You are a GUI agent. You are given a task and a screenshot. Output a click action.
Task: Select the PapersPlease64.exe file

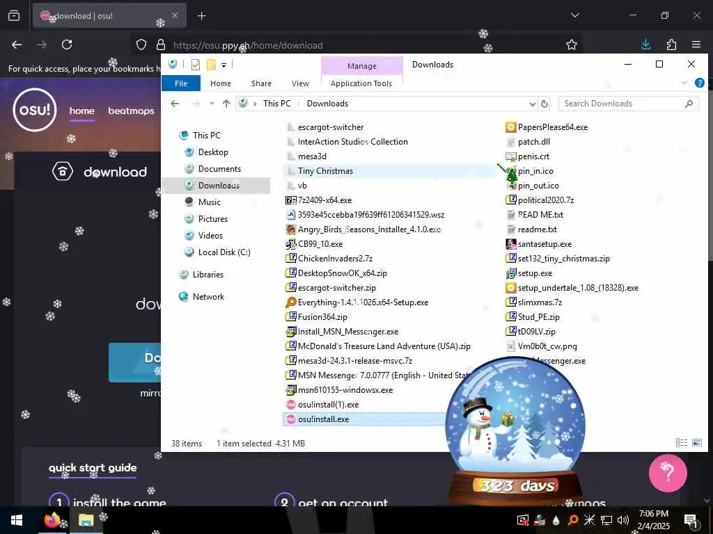pos(552,127)
